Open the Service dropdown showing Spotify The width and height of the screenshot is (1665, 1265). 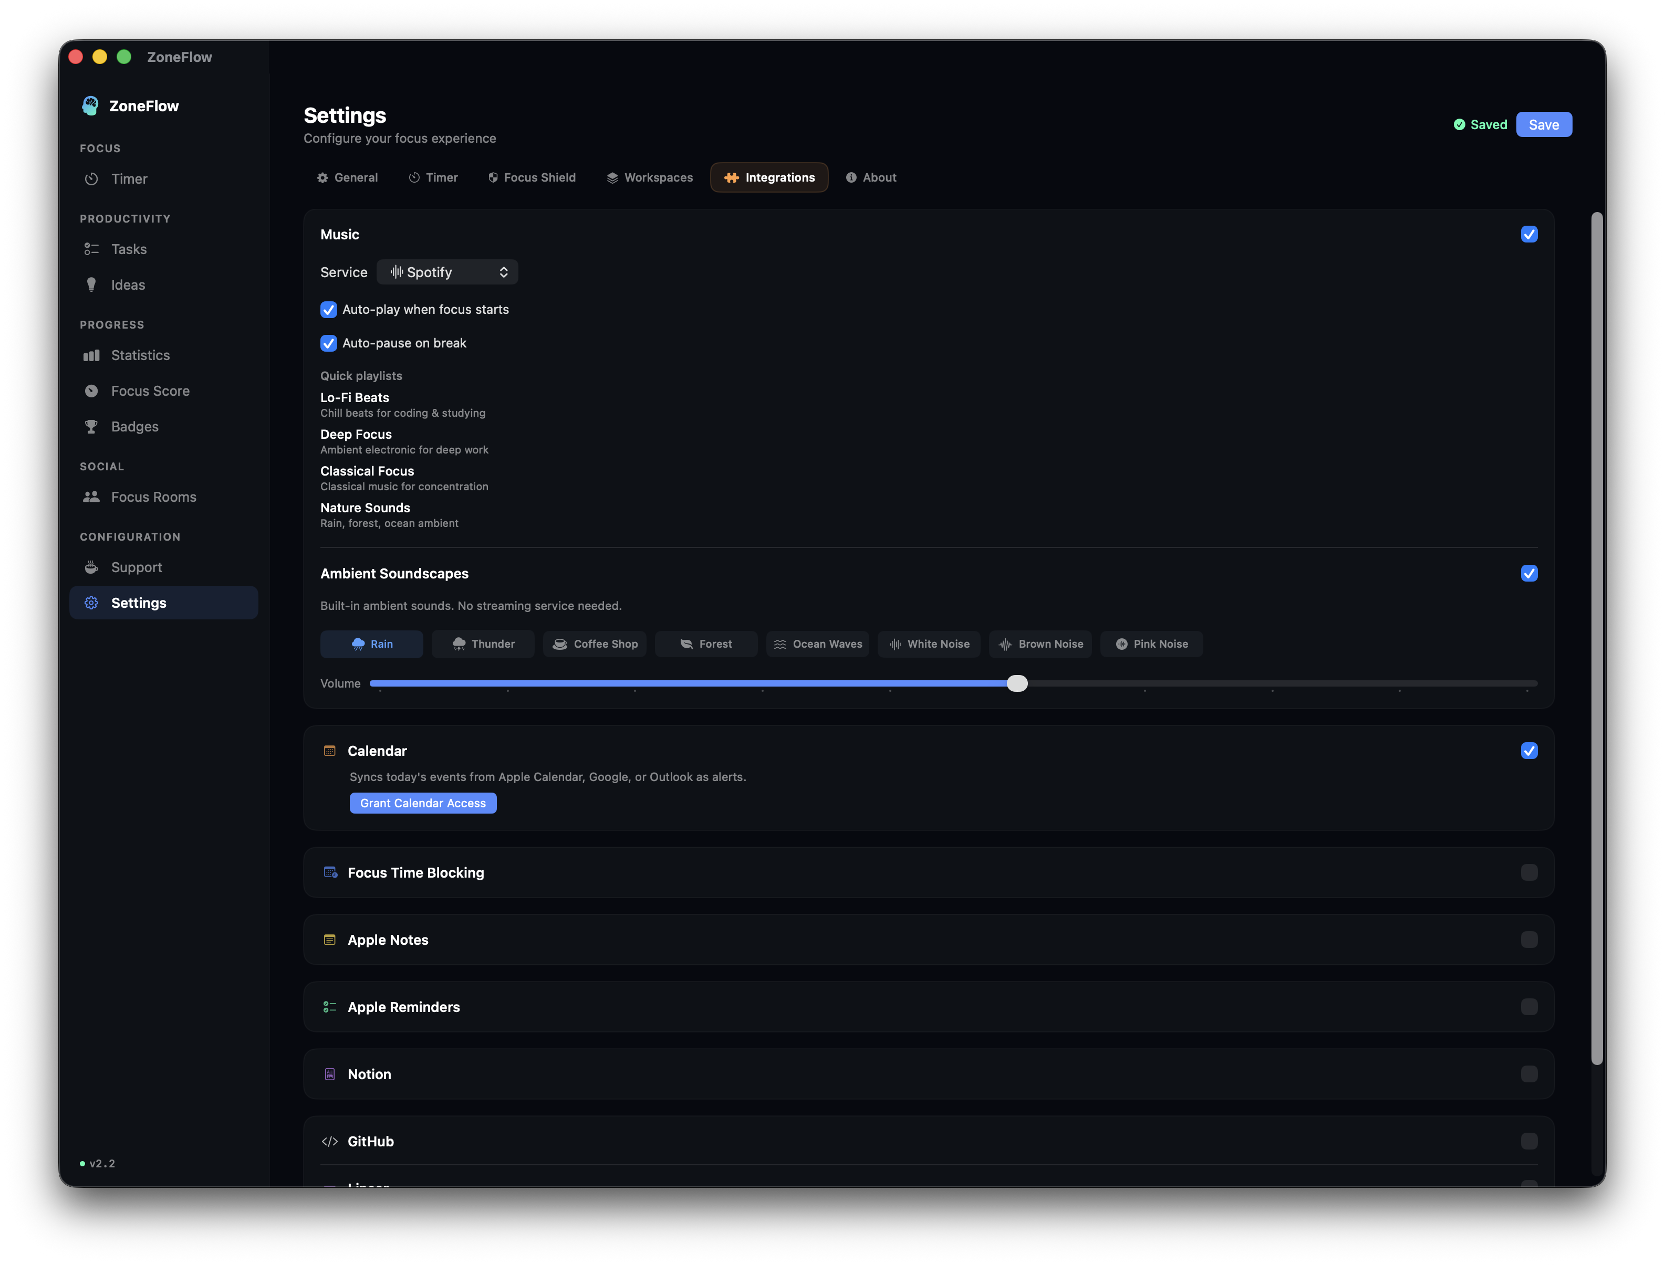448,272
